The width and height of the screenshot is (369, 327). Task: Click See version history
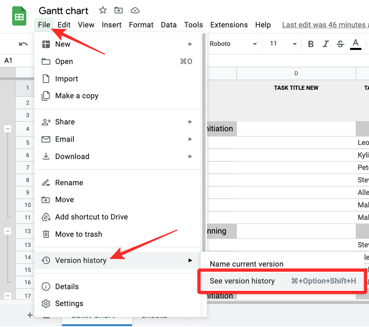(282, 281)
